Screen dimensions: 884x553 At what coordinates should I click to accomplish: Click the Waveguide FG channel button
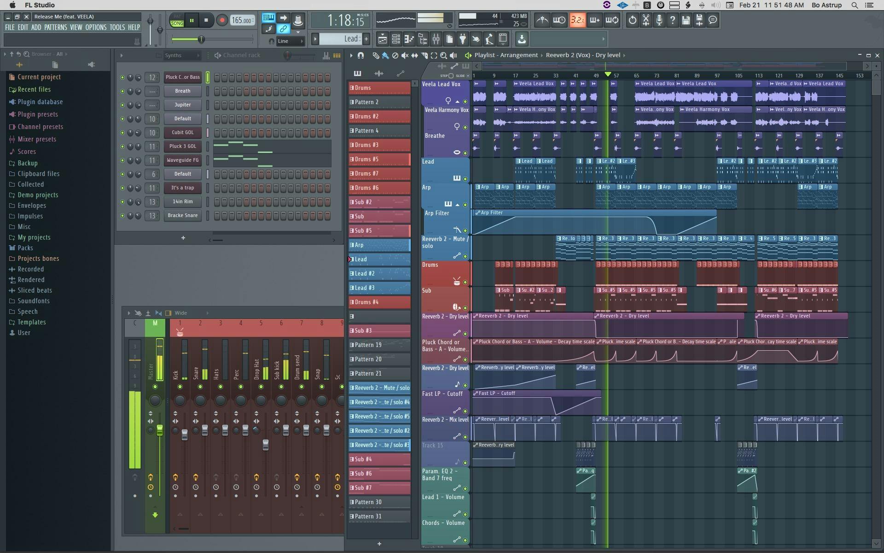point(183,160)
